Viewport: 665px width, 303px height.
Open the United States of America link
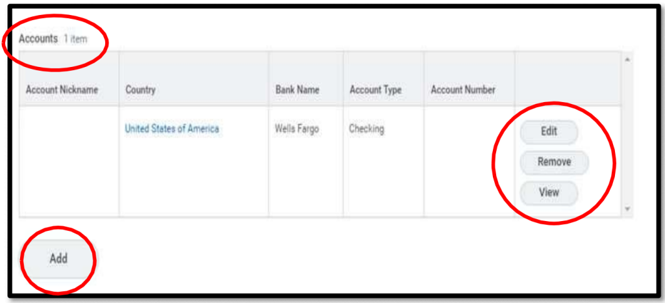(171, 129)
